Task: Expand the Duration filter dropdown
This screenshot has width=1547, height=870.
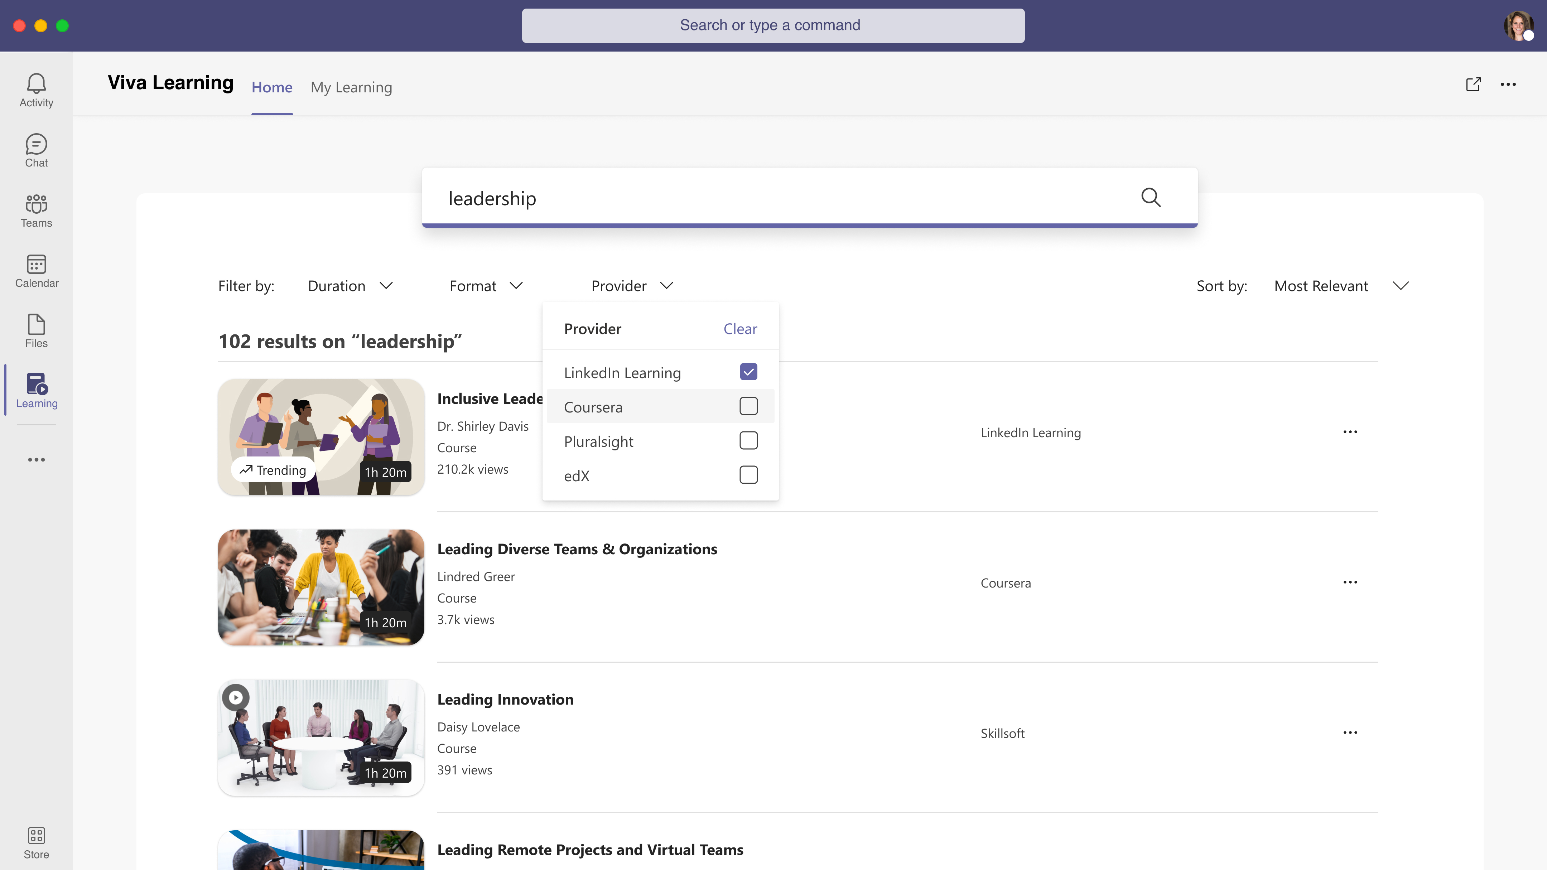Action: [x=351, y=286]
